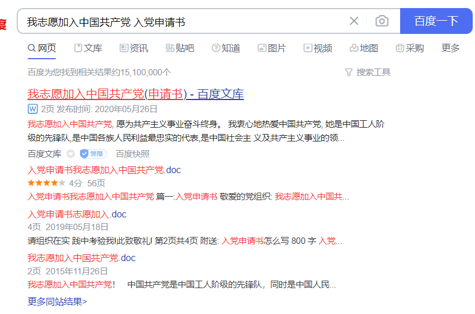The height and width of the screenshot is (314, 475).
Task: Expand the 更多 menu
Action: 450,48
